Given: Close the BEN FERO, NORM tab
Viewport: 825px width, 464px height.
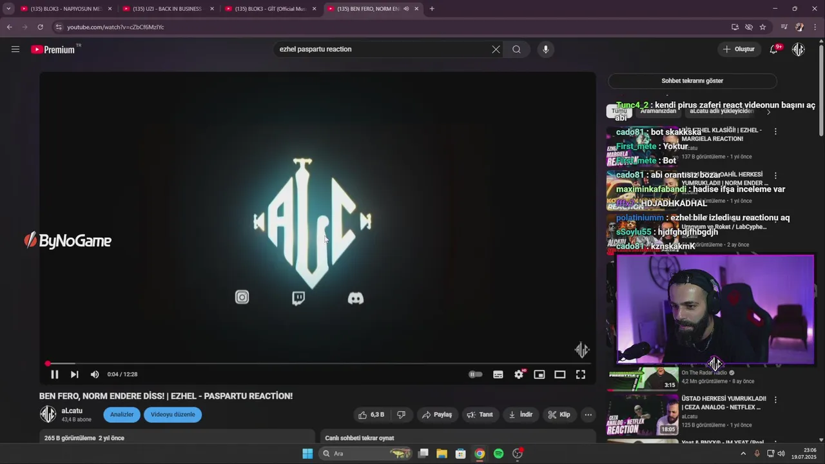Looking at the screenshot, I should [416, 9].
